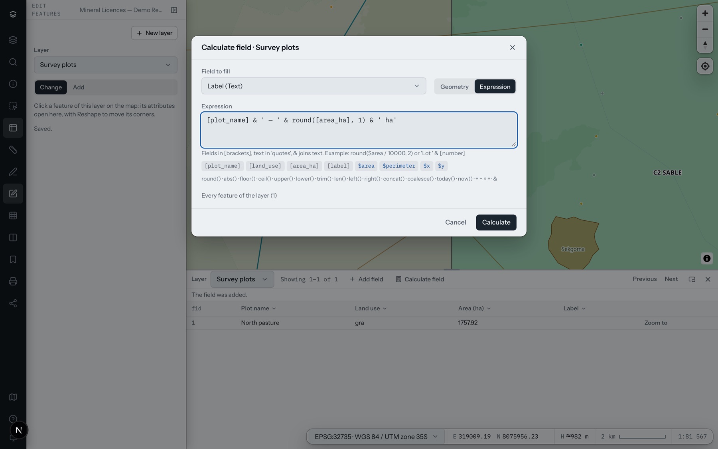Open the Survey plots layer dropdown in side panel
This screenshot has height=449, width=718.
pos(105,65)
